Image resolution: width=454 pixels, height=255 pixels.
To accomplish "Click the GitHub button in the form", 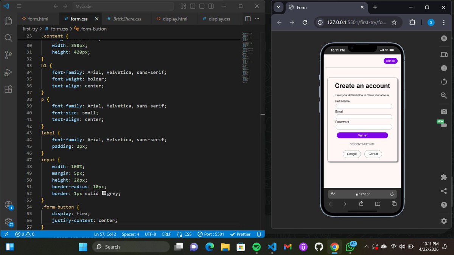I will (373, 154).
